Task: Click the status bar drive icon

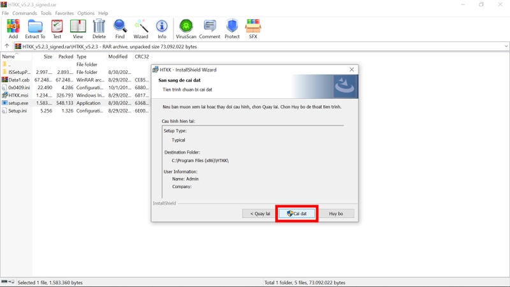Action: (8, 282)
